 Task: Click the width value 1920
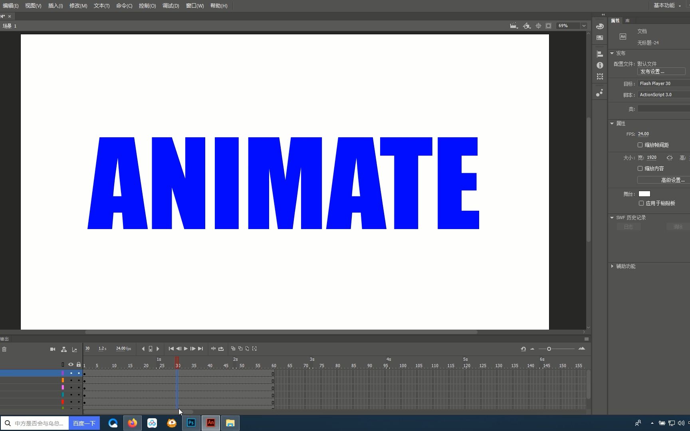tap(652, 158)
